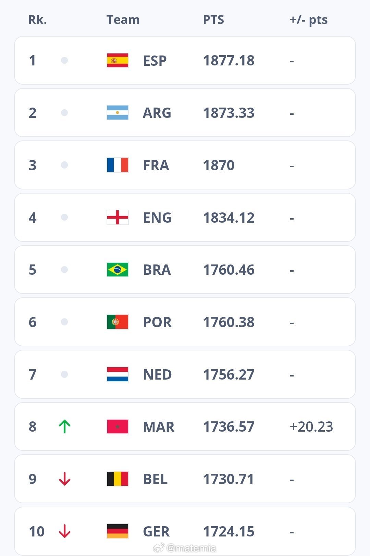Open the ARG team link
The image size is (370, 556).
pyautogui.click(x=157, y=113)
